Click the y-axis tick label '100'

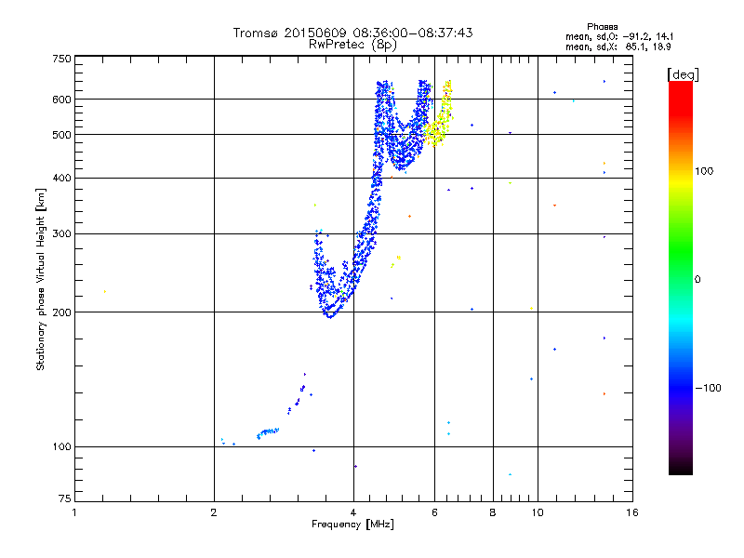[x=61, y=447]
